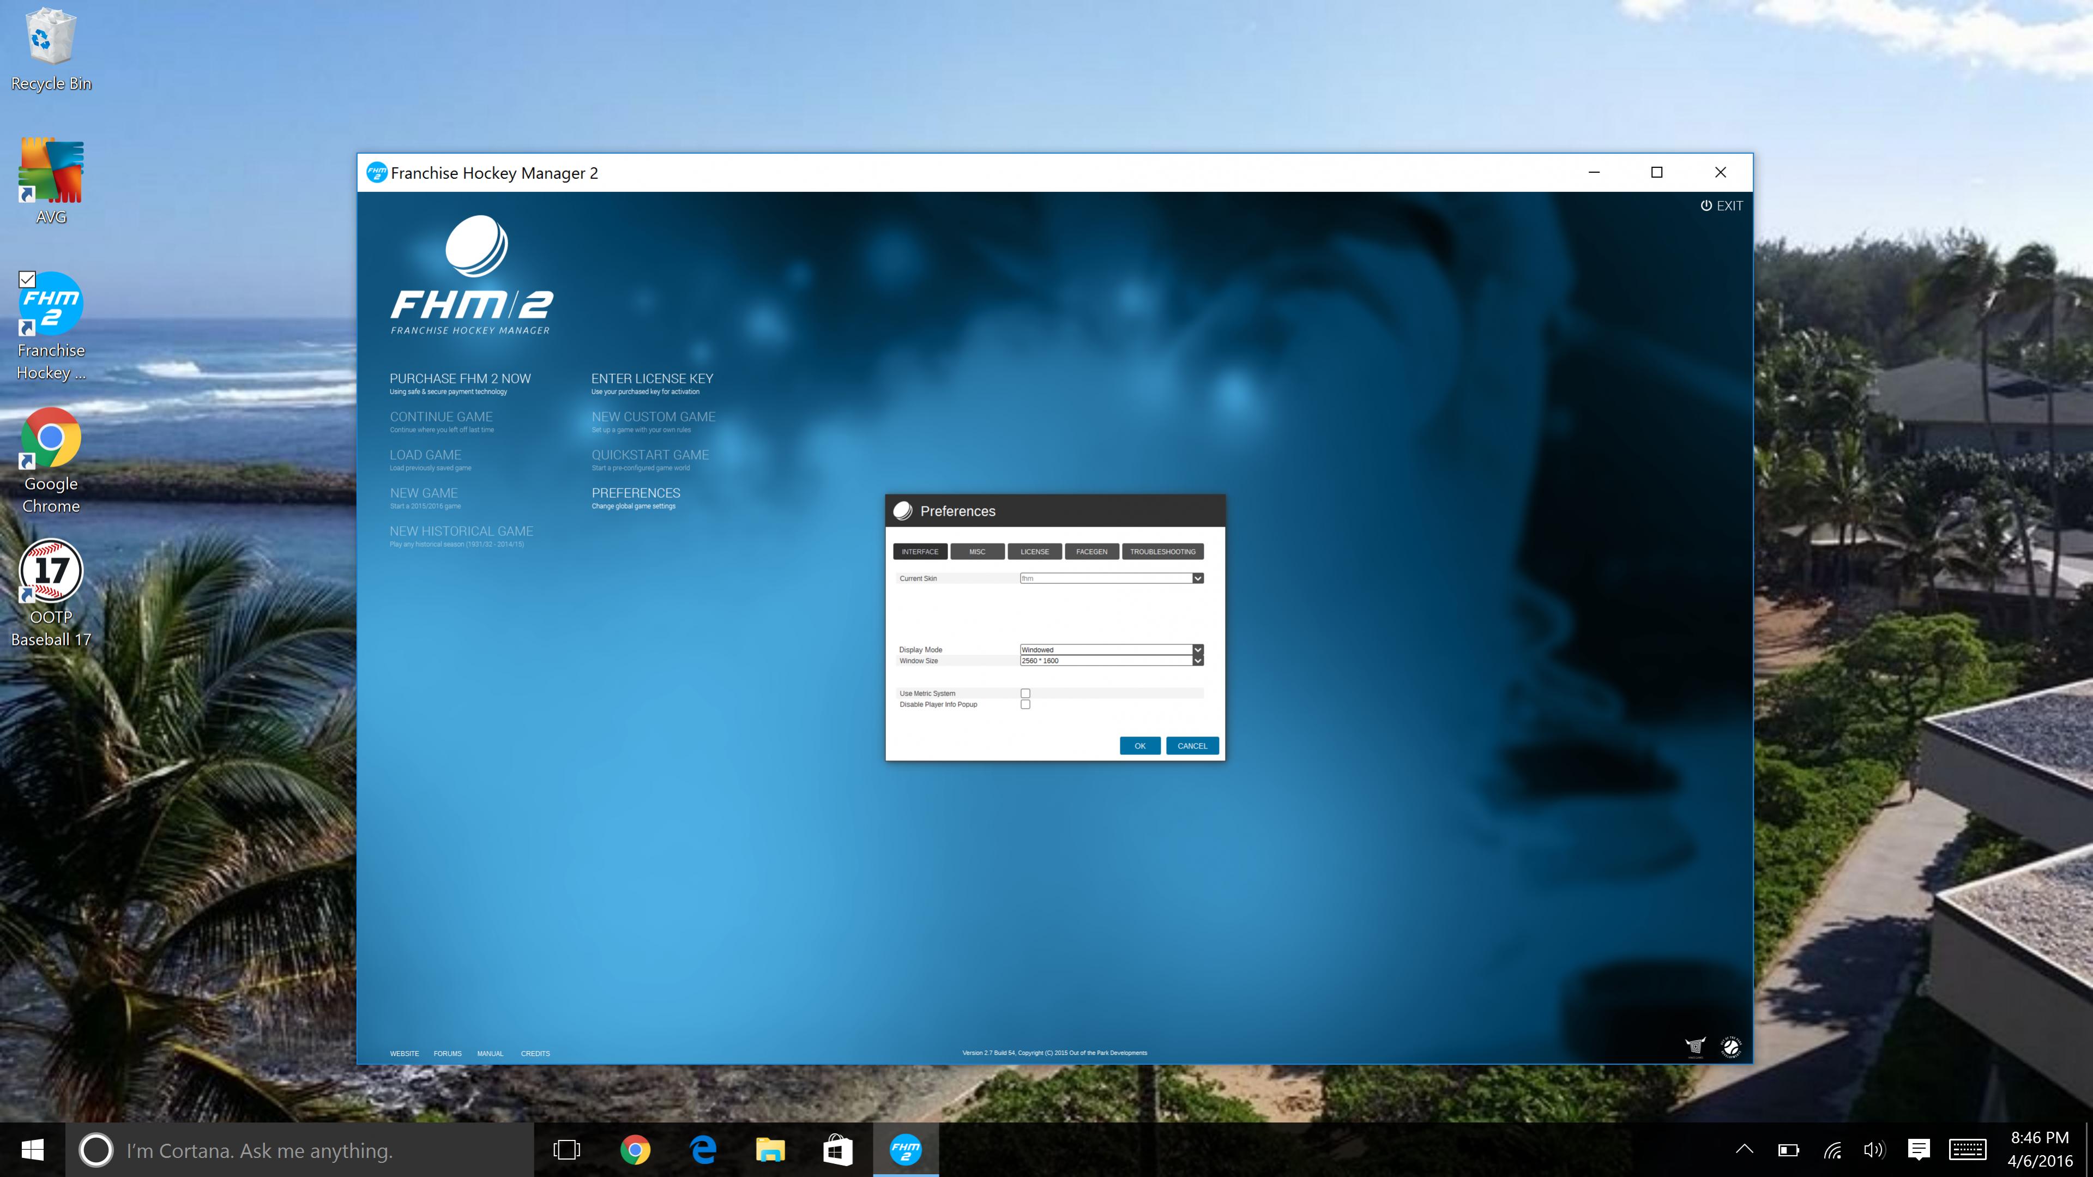This screenshot has width=2093, height=1177.
Task: Launch Microsoft Edge from the taskbar
Action: (x=703, y=1149)
